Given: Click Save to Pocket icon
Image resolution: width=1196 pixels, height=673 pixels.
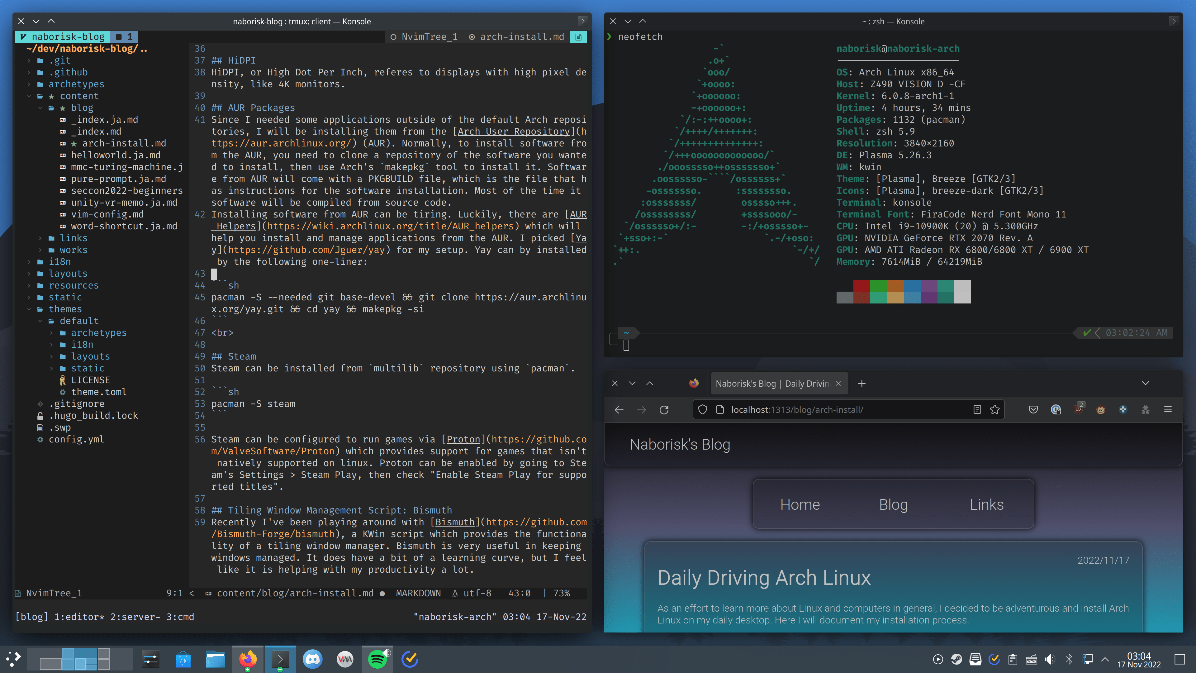Looking at the screenshot, I should tap(1033, 410).
